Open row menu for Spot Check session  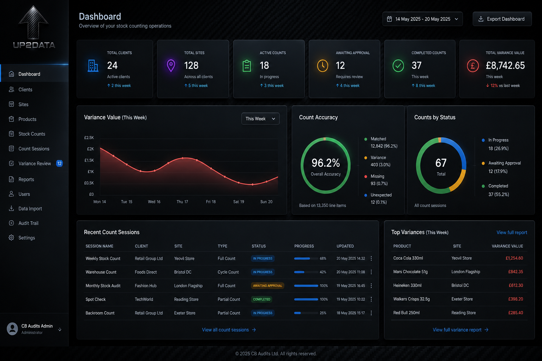click(371, 299)
